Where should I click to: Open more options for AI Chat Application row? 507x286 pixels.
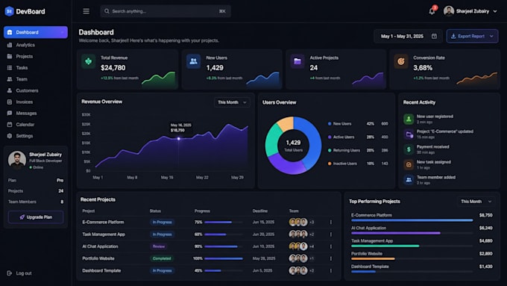(x=331, y=246)
